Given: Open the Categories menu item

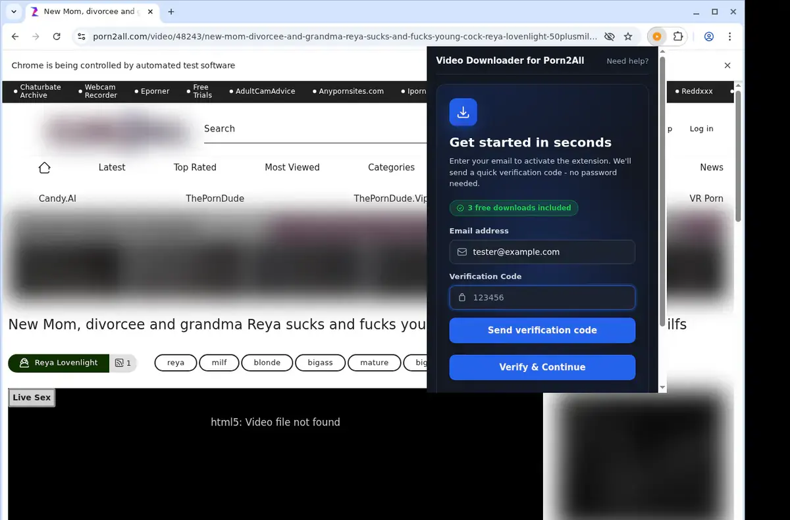Looking at the screenshot, I should click(391, 168).
